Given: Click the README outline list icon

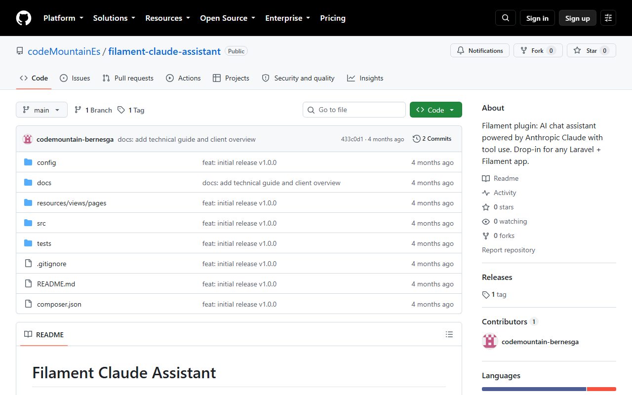Looking at the screenshot, I should [x=449, y=334].
